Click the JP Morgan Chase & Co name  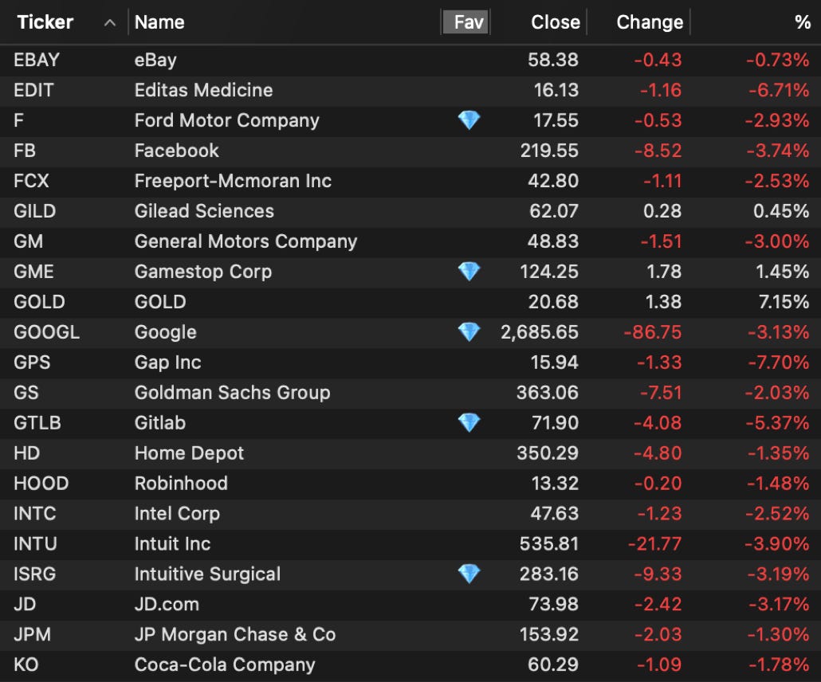(x=235, y=635)
